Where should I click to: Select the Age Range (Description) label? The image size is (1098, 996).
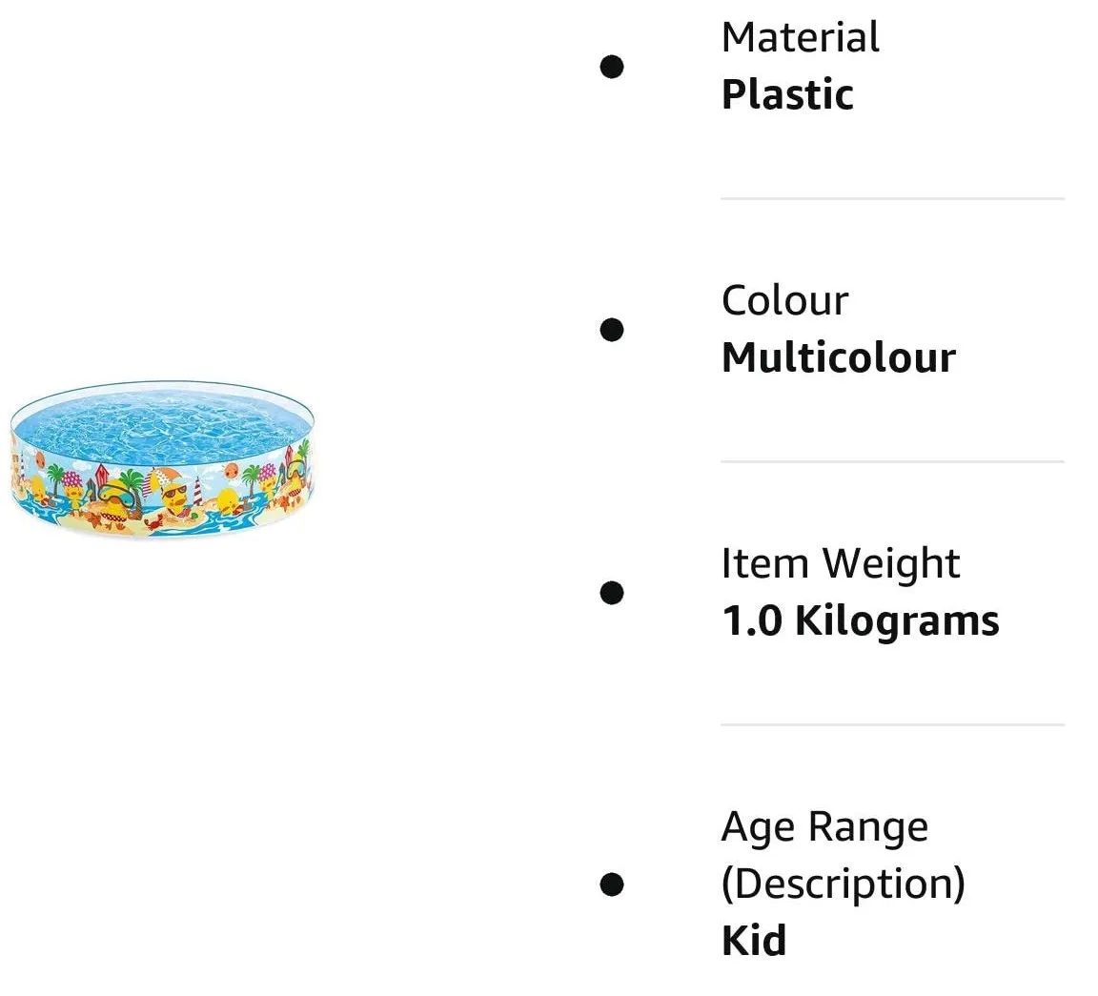click(x=844, y=855)
